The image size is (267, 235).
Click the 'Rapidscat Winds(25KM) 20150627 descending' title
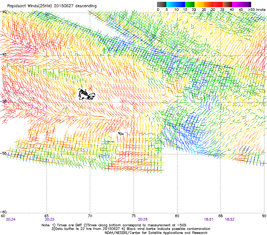(52, 6)
